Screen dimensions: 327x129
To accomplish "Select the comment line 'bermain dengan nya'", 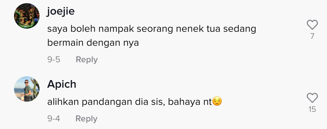I will [93, 43].
